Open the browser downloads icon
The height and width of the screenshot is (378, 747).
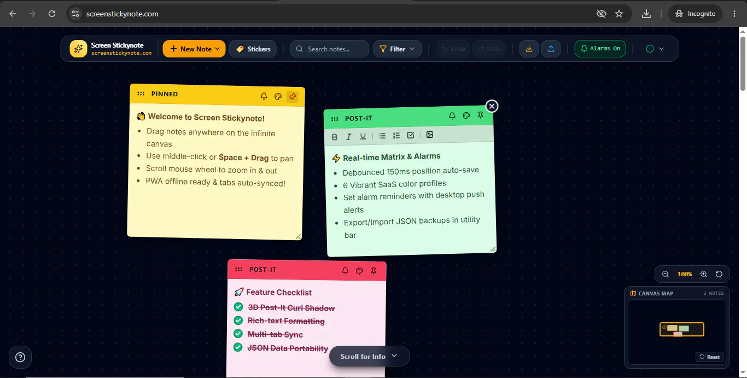click(646, 14)
